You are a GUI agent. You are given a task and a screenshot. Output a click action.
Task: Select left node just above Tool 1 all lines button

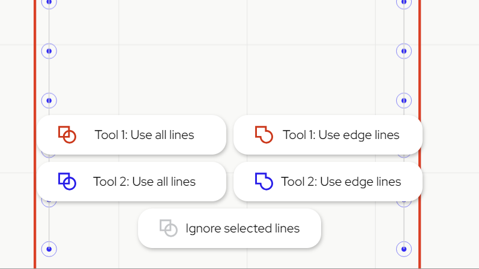49,101
